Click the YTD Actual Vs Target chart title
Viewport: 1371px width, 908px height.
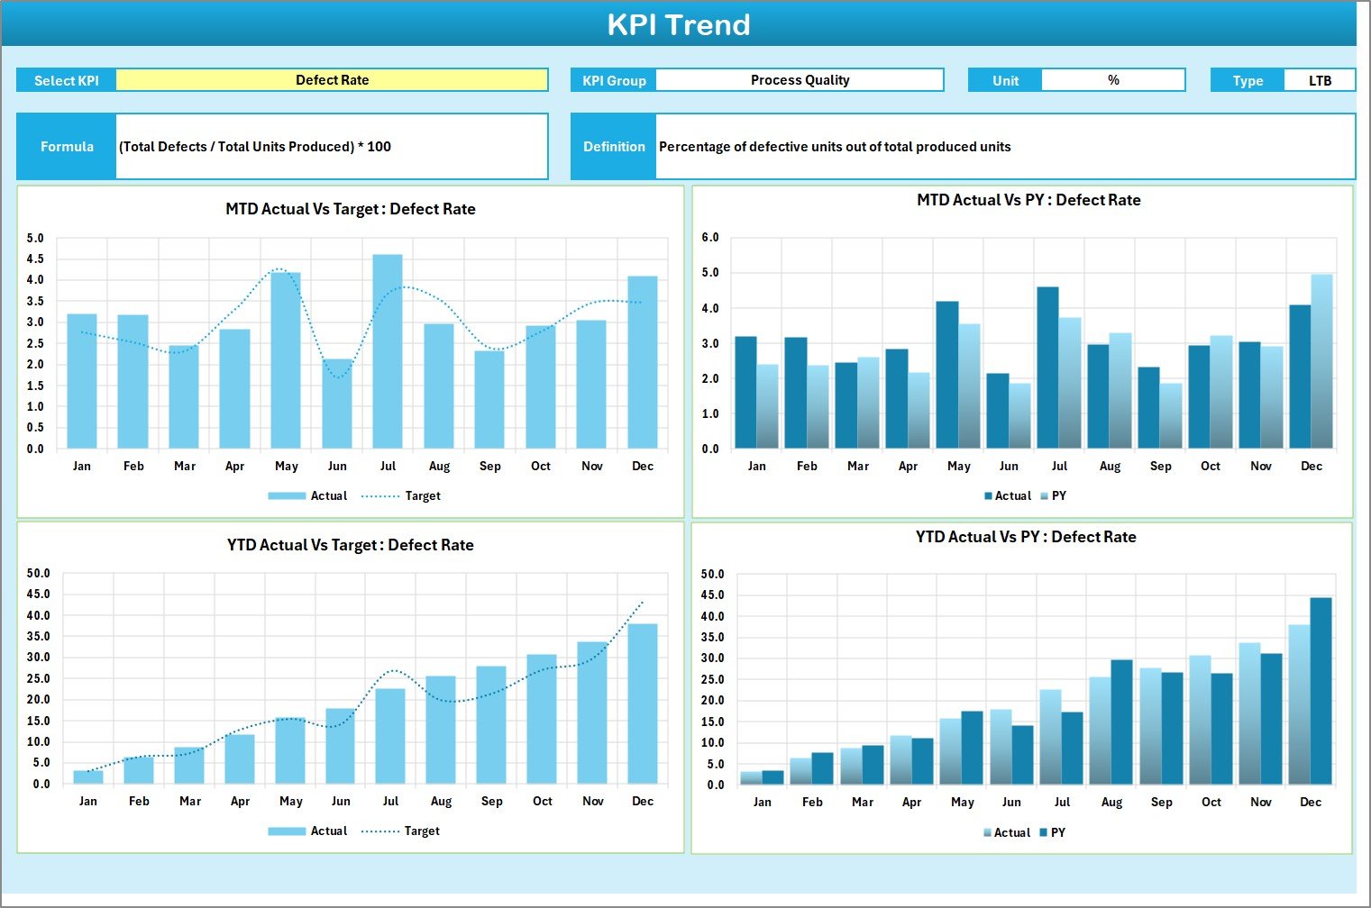[x=351, y=545]
